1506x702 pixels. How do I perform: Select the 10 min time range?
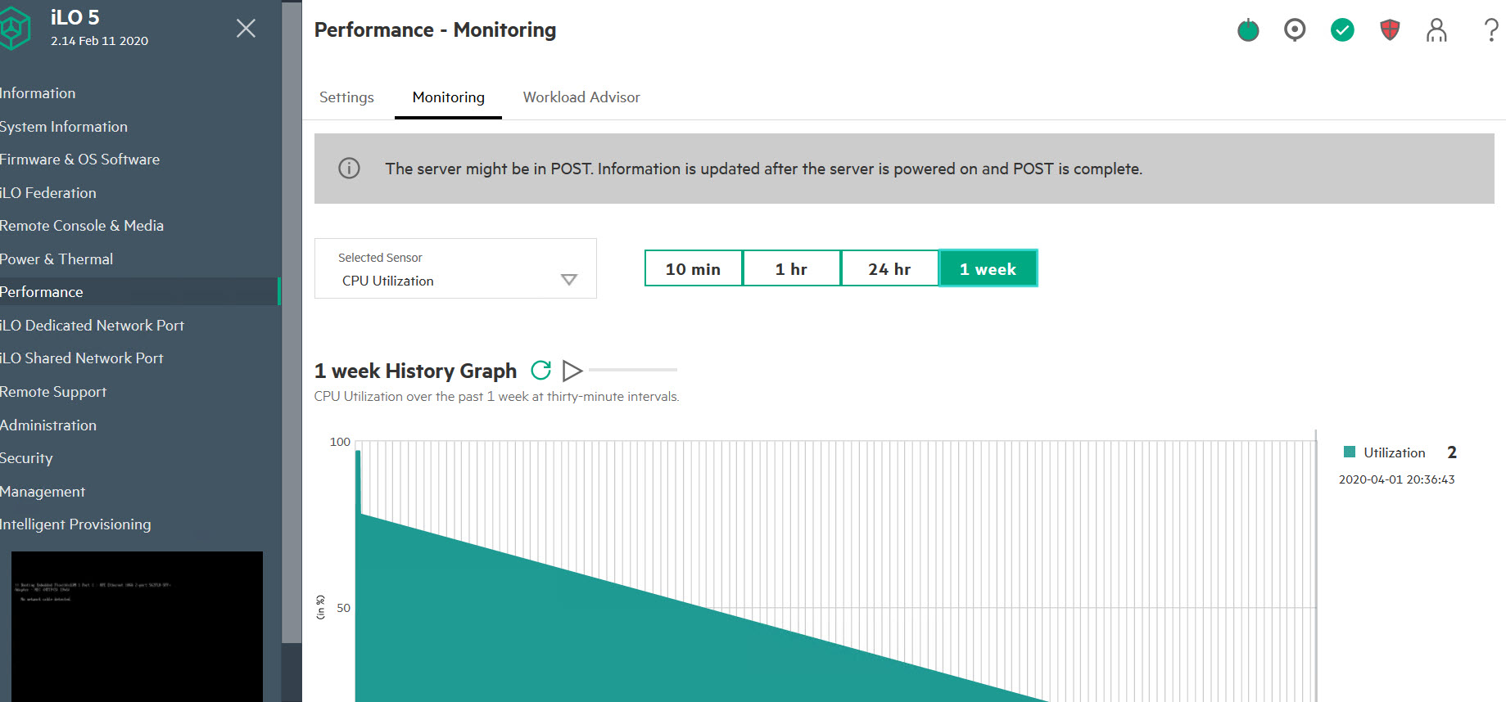[693, 269]
